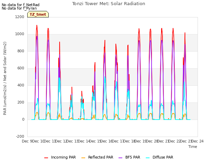Select the Diffuse PAR legend label
The image size is (218, 164).
coord(163,157)
